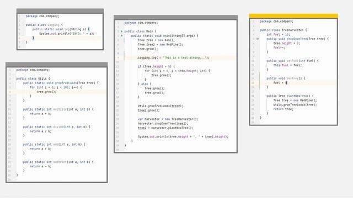Image resolution: width=353 pixels, height=198 pixels.
Task: Click the gutter marker beside chopDownTree method
Action: 258,39
